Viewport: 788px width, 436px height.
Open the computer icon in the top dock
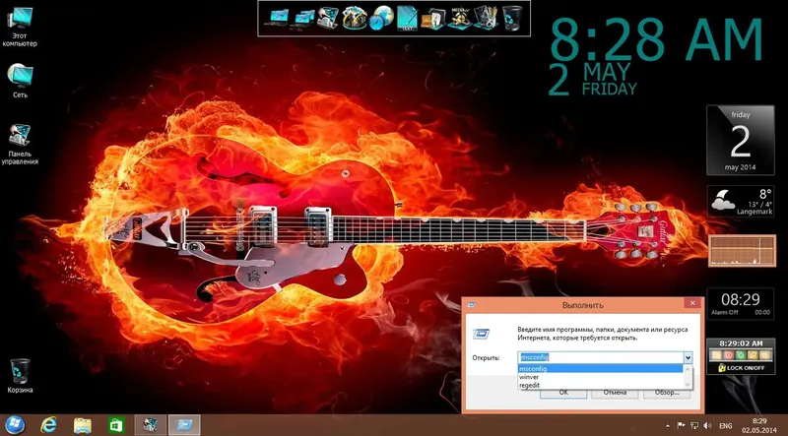coord(276,18)
